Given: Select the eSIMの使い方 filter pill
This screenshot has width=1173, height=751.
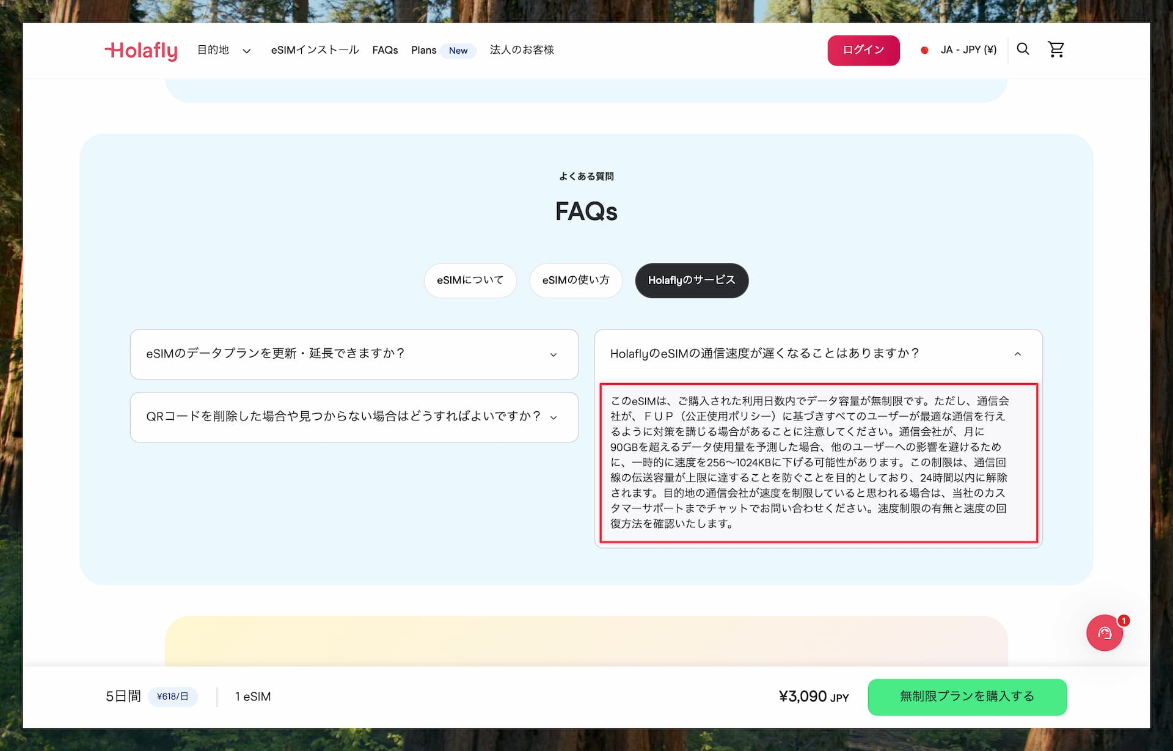Looking at the screenshot, I should coord(576,280).
